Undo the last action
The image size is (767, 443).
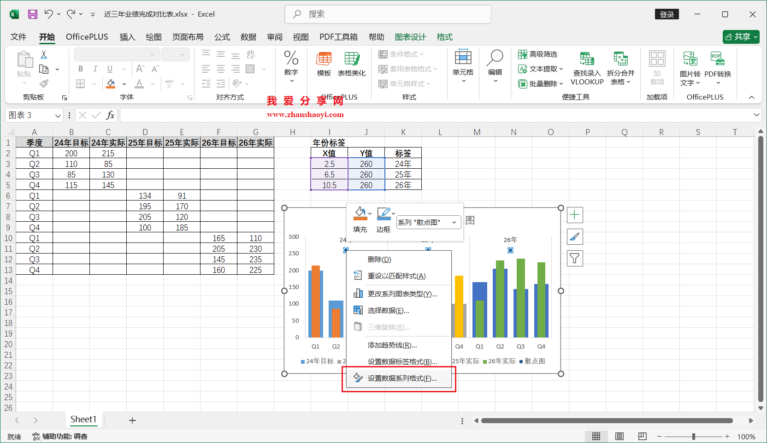pos(48,14)
